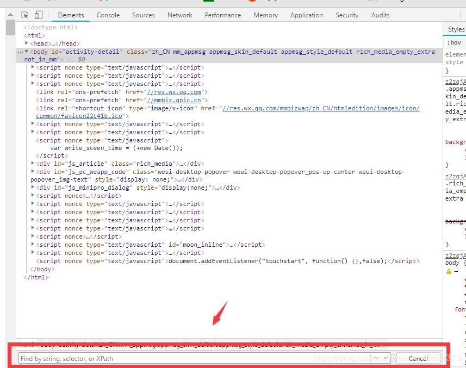The width and height of the screenshot is (466, 368).
Task: Open the Memory tab
Action: [265, 15]
